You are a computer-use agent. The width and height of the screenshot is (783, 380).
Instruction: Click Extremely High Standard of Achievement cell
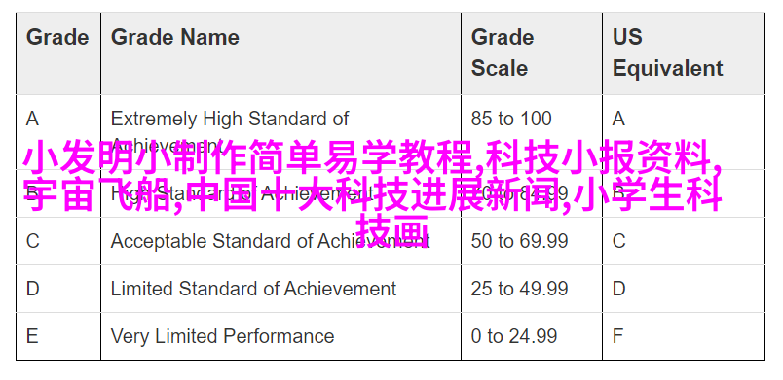(280, 132)
